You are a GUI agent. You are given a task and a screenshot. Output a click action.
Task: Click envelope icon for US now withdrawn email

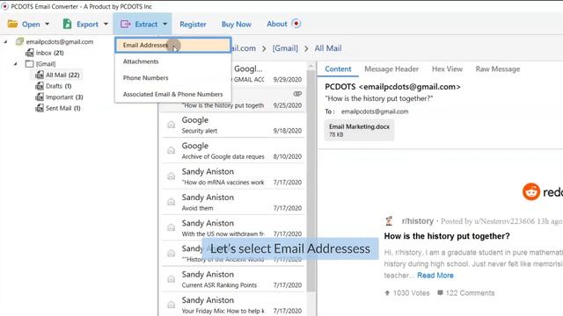[172, 228]
